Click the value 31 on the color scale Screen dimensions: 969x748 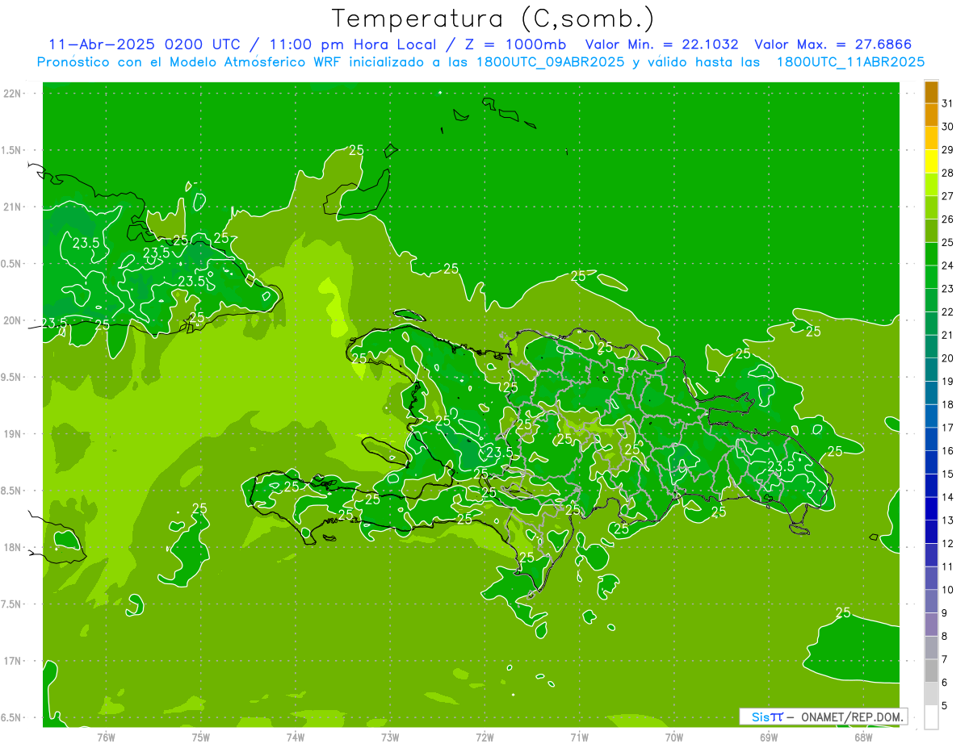coord(948,103)
